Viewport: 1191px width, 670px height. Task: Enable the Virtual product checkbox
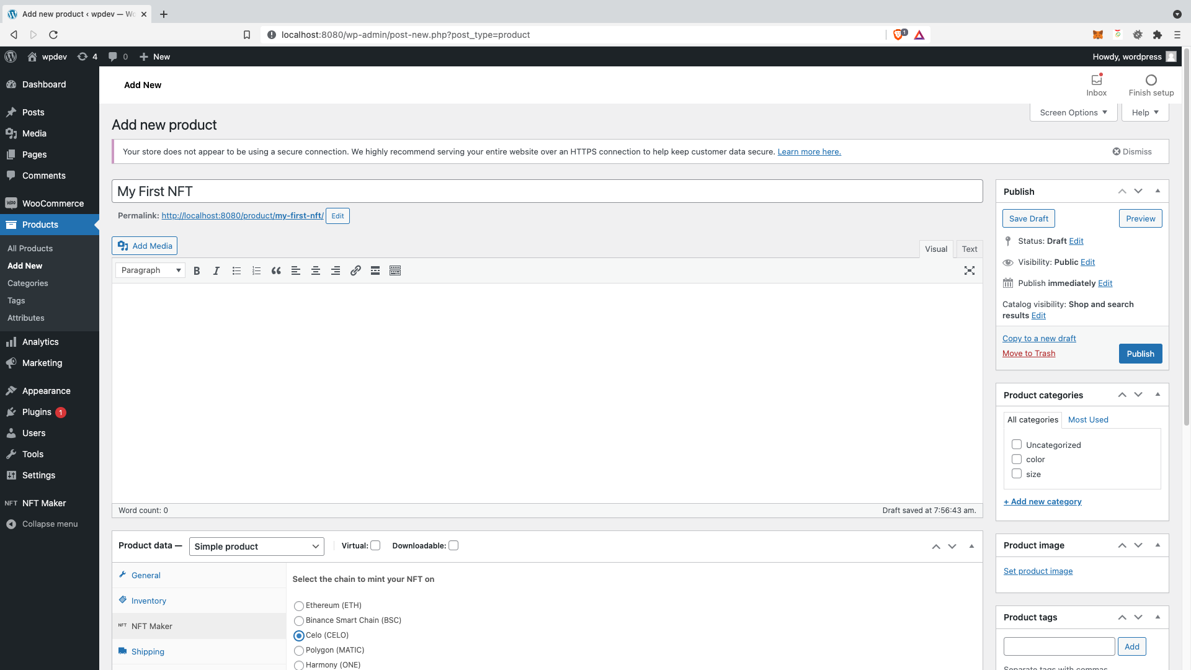(375, 546)
